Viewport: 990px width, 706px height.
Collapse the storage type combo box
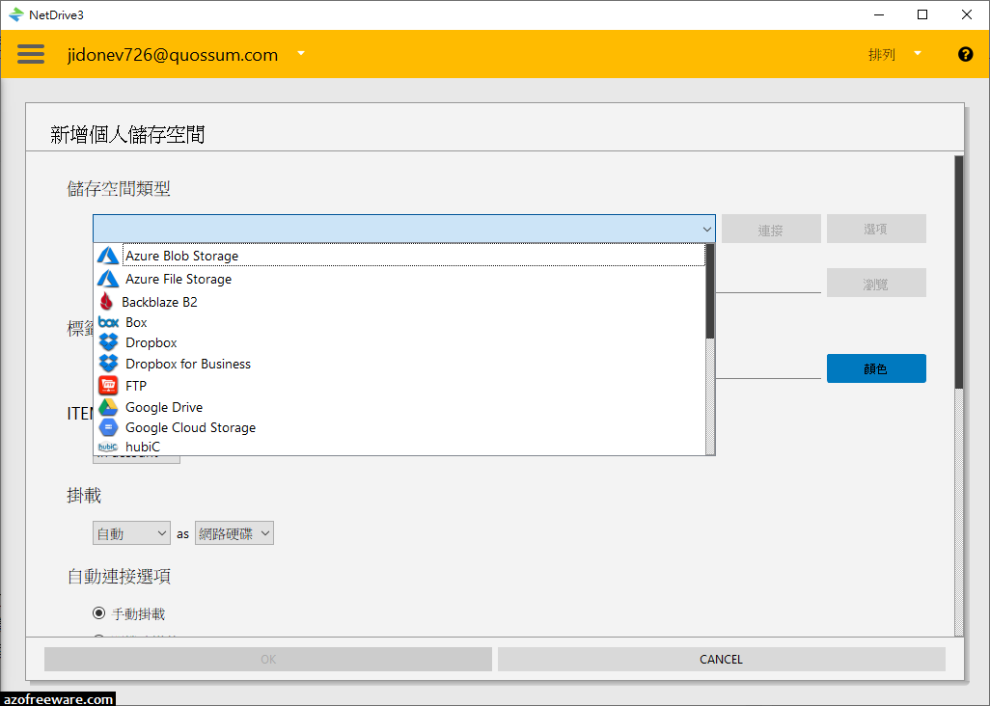point(706,229)
